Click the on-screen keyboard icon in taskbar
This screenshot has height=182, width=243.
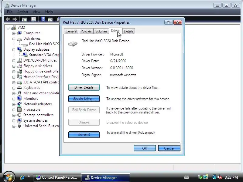point(187,177)
